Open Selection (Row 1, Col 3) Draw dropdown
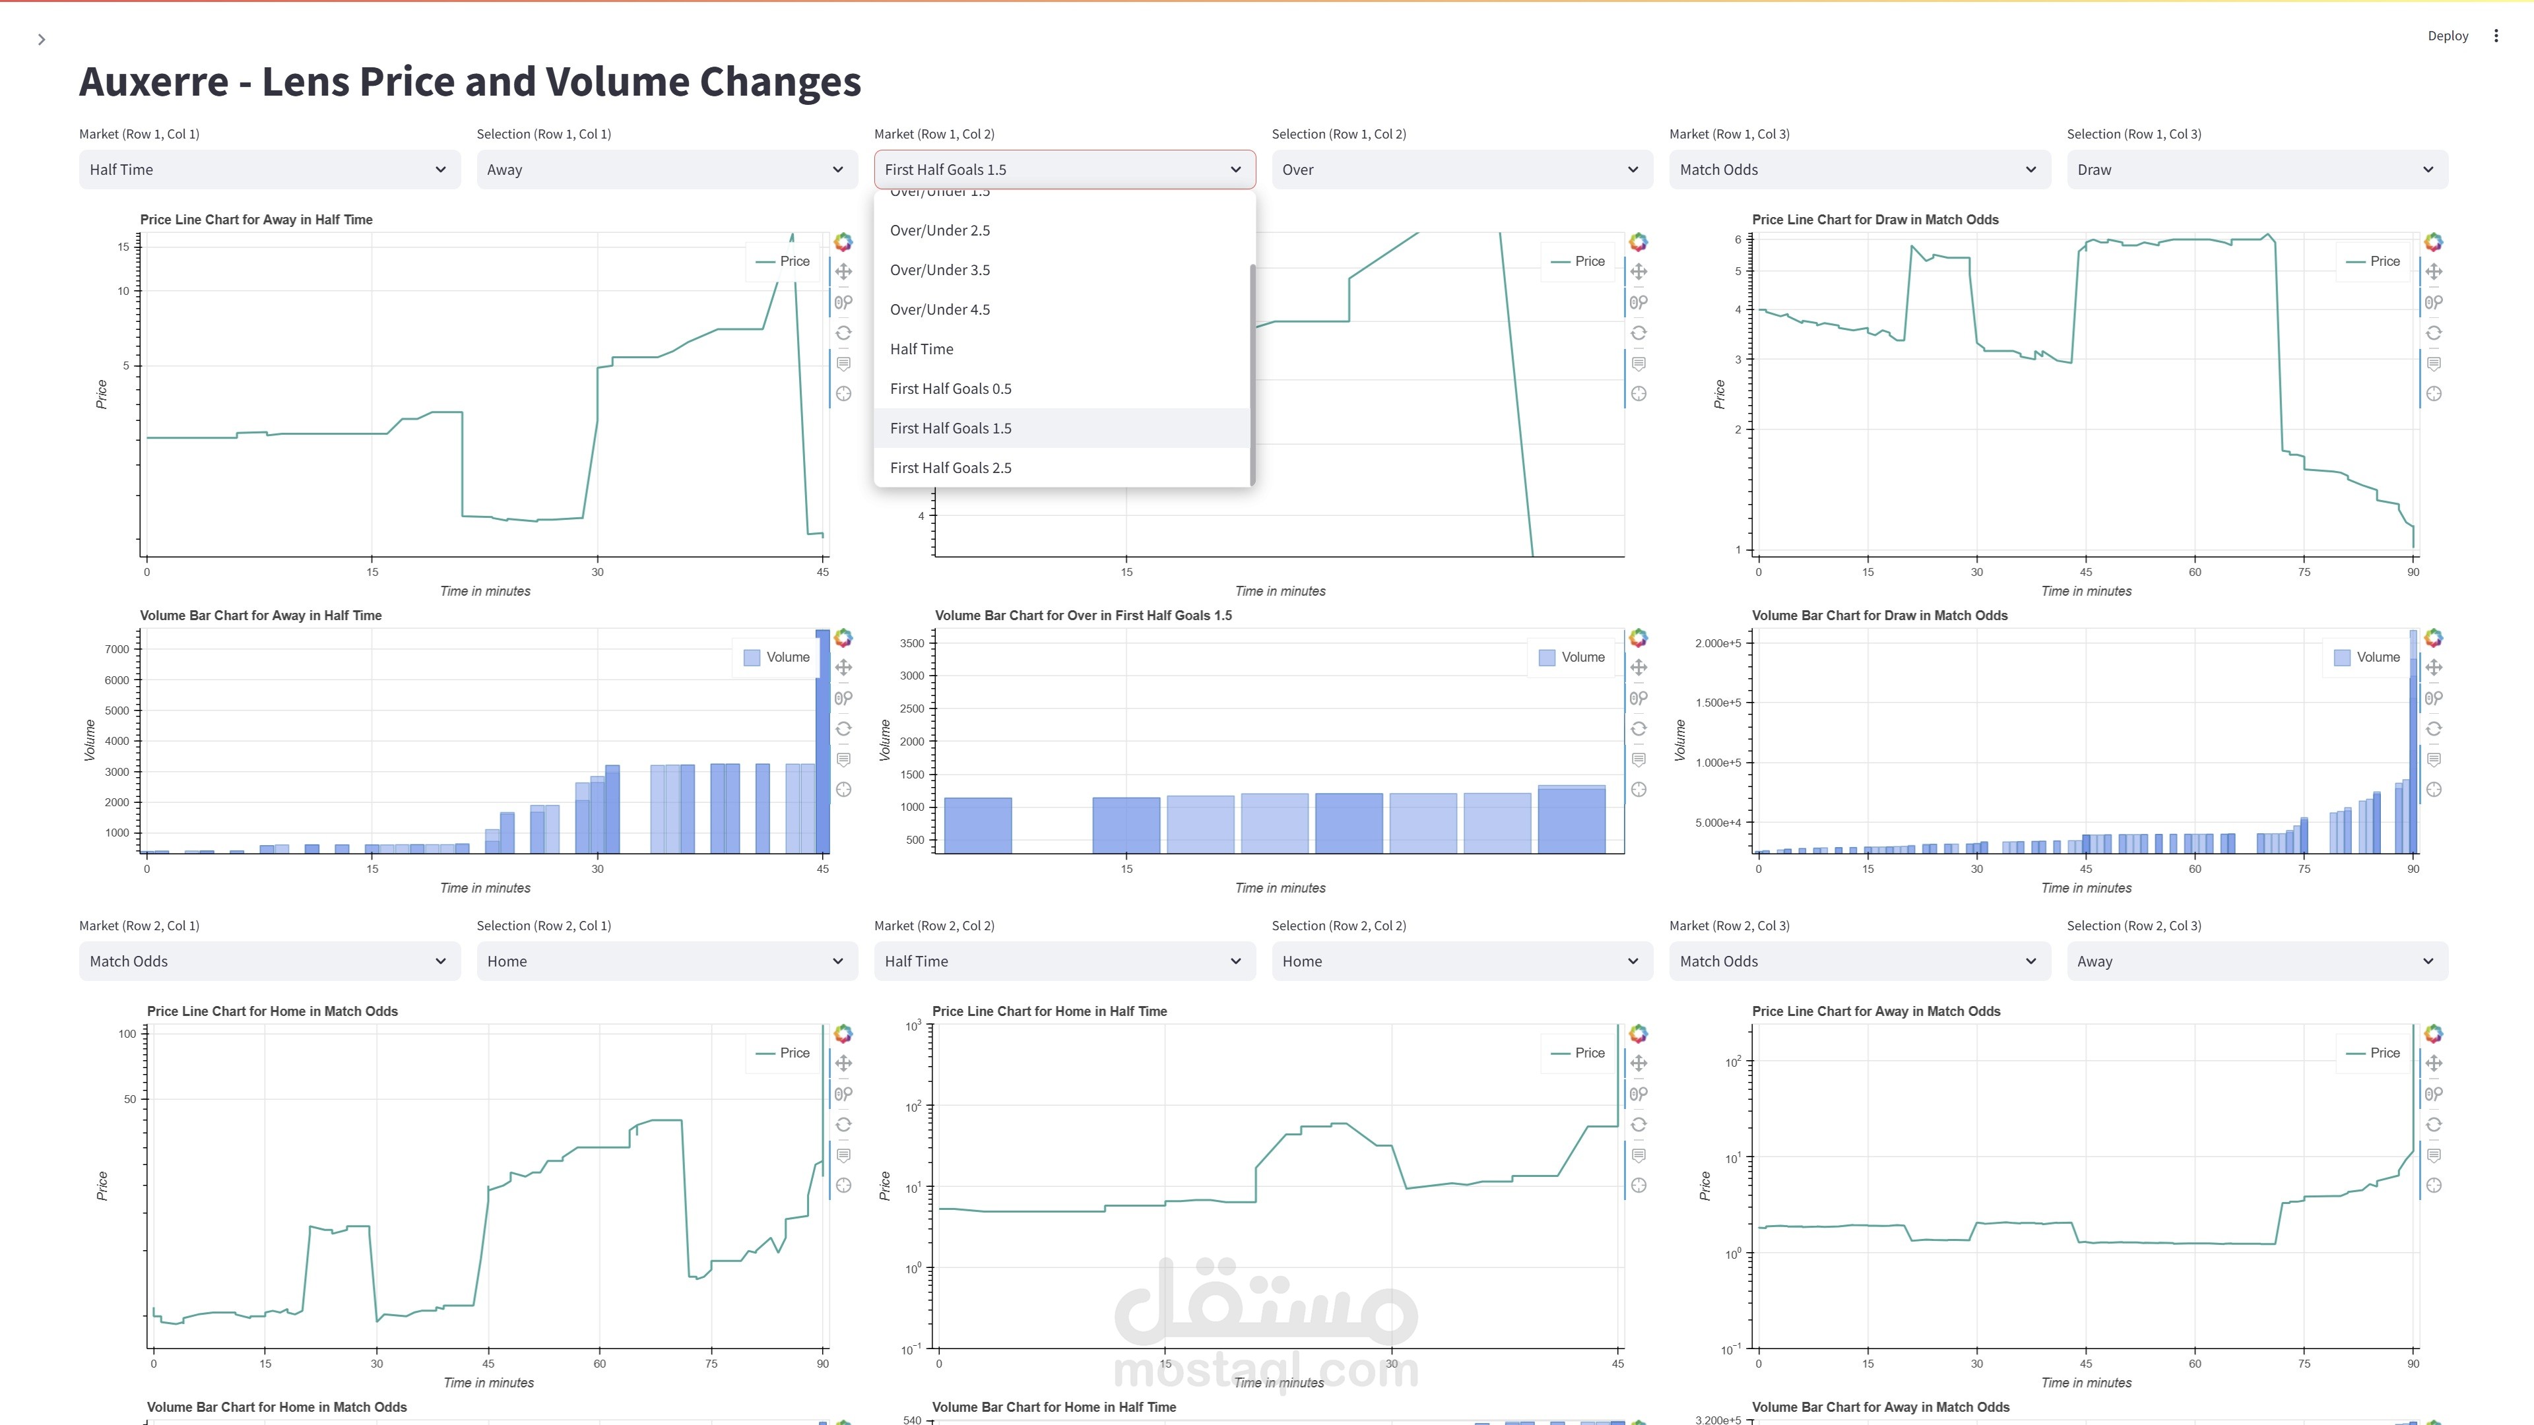This screenshot has height=1425, width=2534. coord(2257,169)
